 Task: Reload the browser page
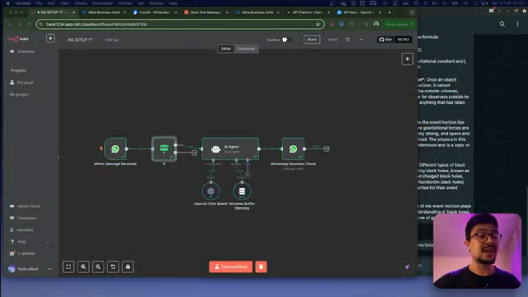[x=29, y=24]
